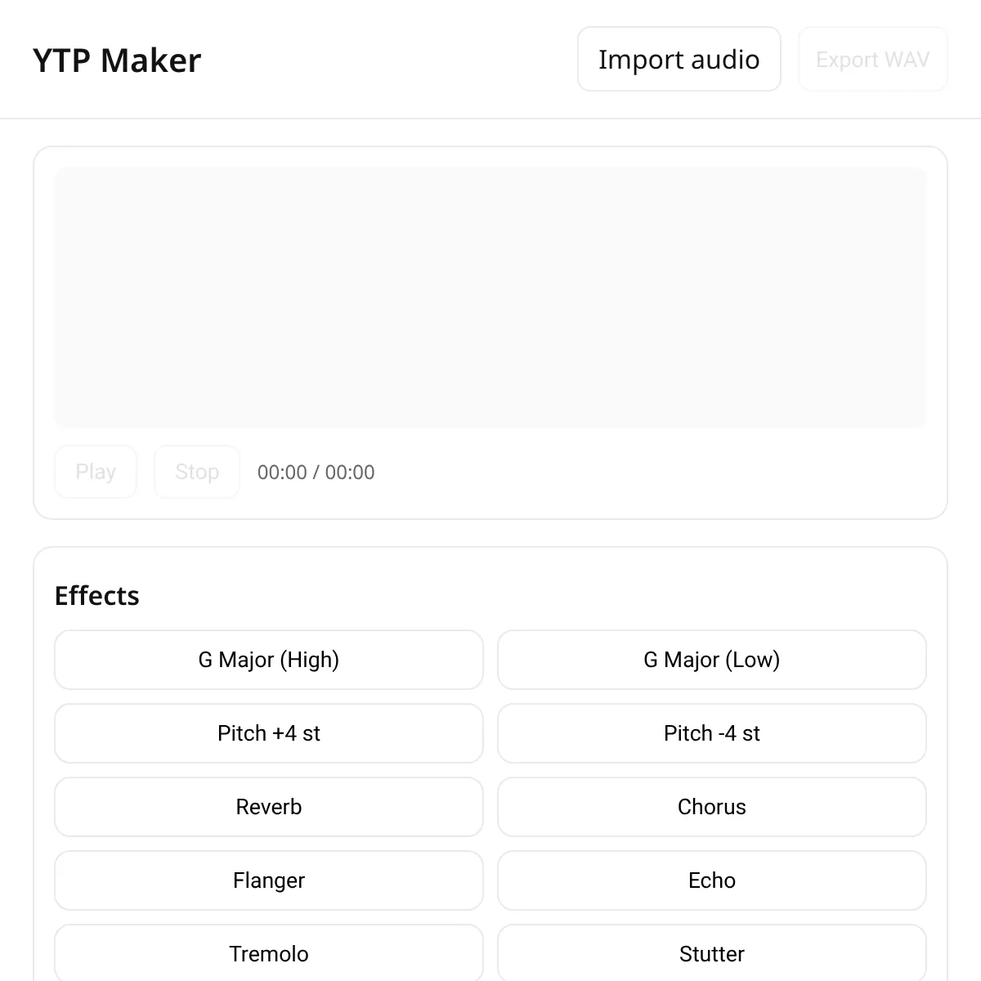Click the YTP Maker app title
The width and height of the screenshot is (981, 981).
pos(117,60)
